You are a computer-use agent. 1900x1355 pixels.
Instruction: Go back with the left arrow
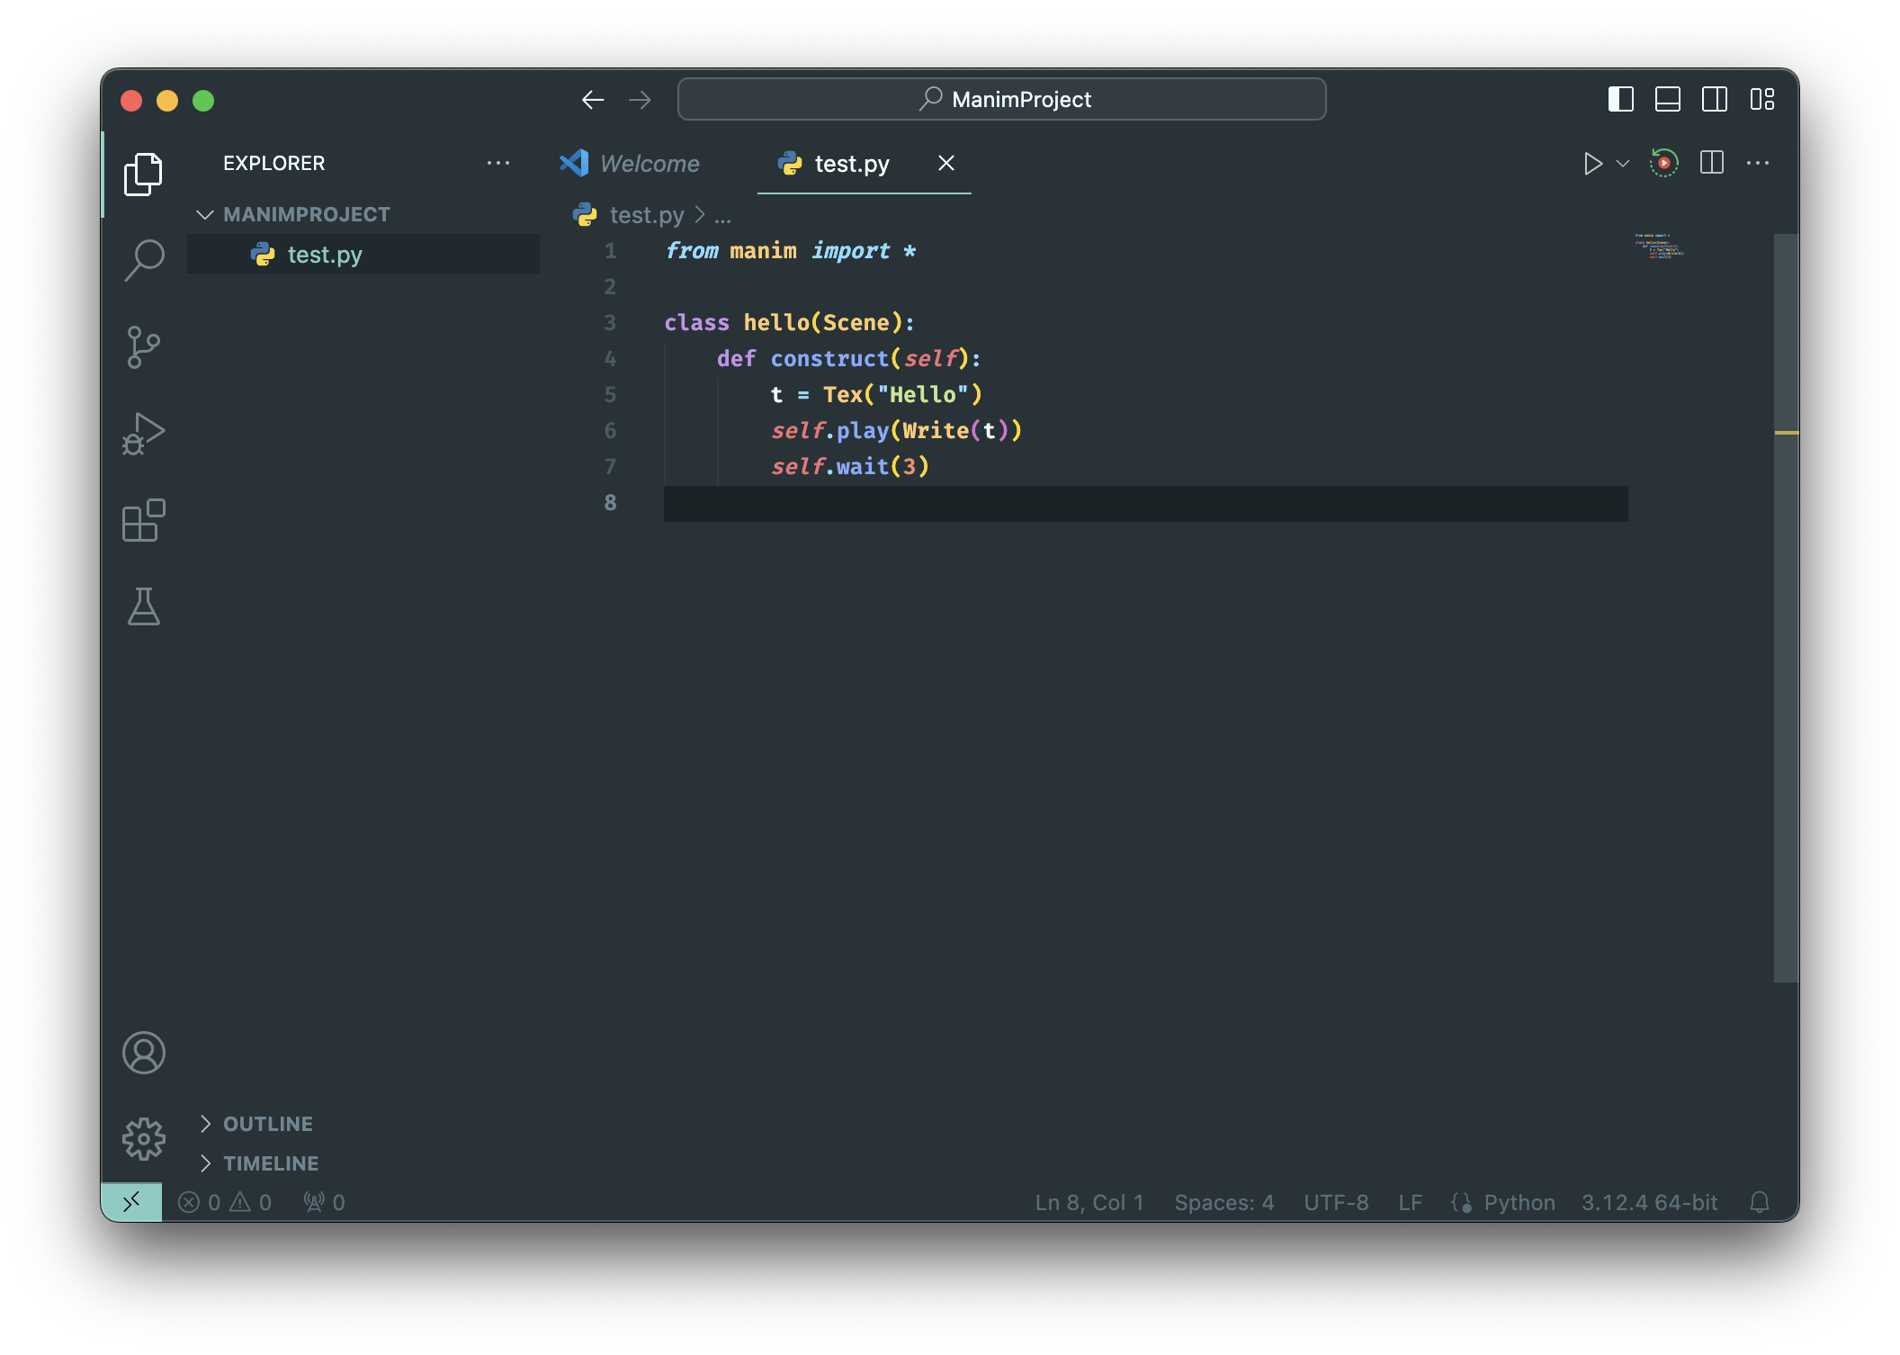(x=593, y=100)
